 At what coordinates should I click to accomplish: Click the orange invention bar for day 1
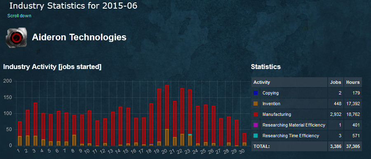tap(20, 141)
